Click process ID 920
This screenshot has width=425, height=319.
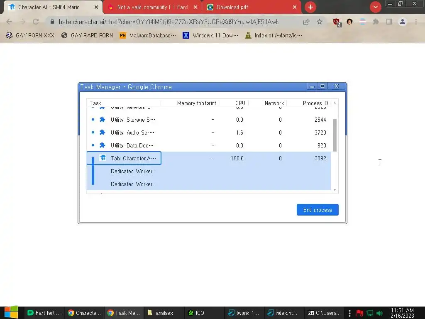pos(322,145)
